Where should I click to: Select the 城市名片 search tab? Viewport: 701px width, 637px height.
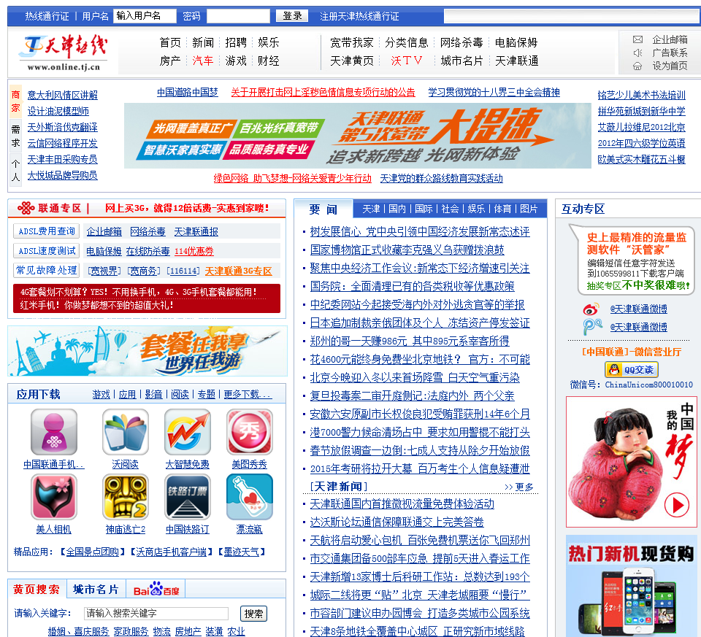pos(96,589)
